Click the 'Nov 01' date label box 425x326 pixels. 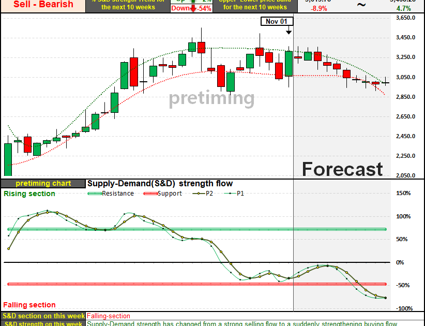(277, 21)
